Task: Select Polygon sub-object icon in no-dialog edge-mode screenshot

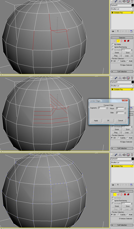Action: 125,41
